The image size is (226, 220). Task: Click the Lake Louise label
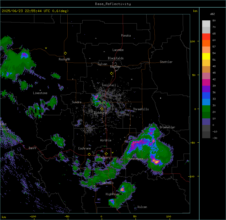point(4,126)
